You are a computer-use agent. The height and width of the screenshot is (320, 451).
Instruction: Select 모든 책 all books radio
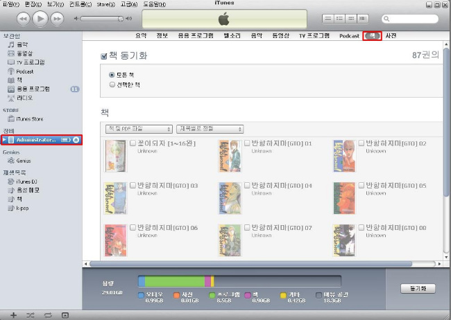pos(112,75)
